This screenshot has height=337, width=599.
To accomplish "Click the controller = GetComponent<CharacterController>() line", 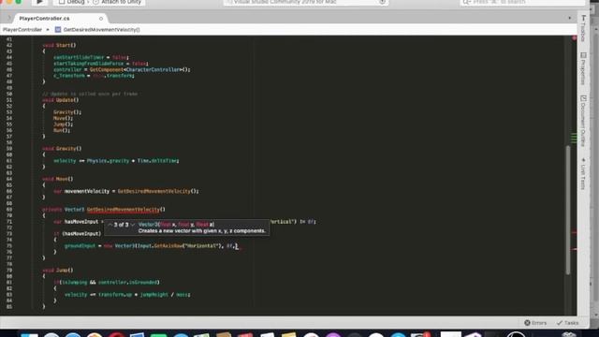I will click(122, 69).
